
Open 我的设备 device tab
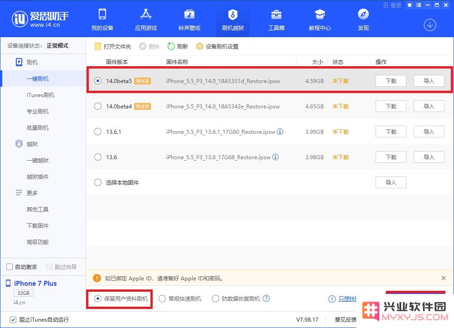click(102, 20)
